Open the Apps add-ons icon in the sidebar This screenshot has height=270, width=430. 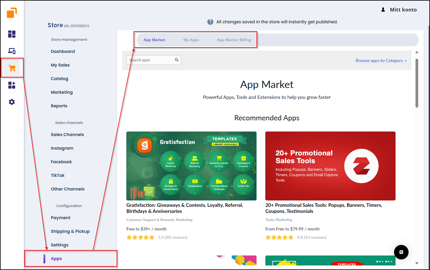tap(12, 85)
